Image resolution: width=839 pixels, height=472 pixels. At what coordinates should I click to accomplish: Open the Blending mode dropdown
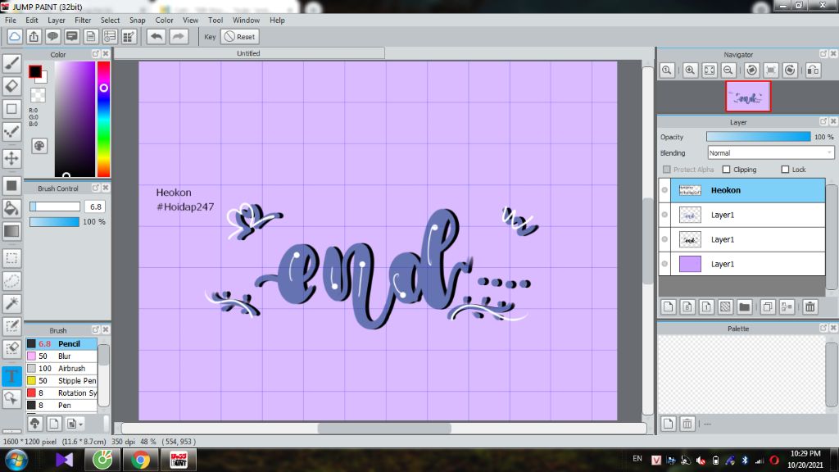(770, 153)
